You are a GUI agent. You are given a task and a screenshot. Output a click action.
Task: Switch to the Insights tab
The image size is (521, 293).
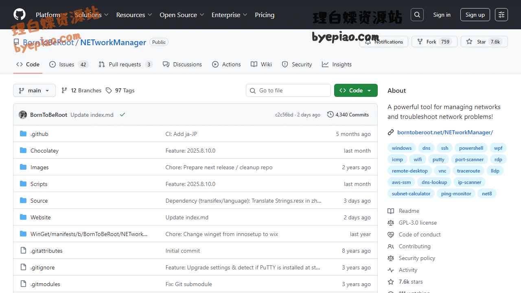[337, 64]
